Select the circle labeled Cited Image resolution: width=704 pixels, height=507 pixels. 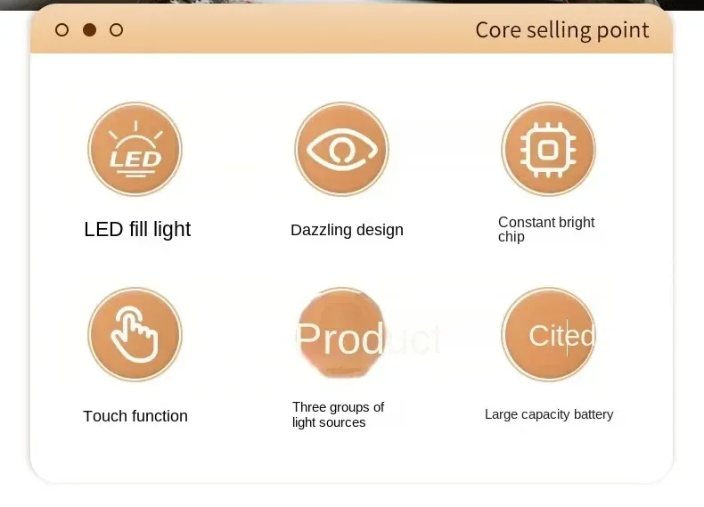[x=548, y=334]
